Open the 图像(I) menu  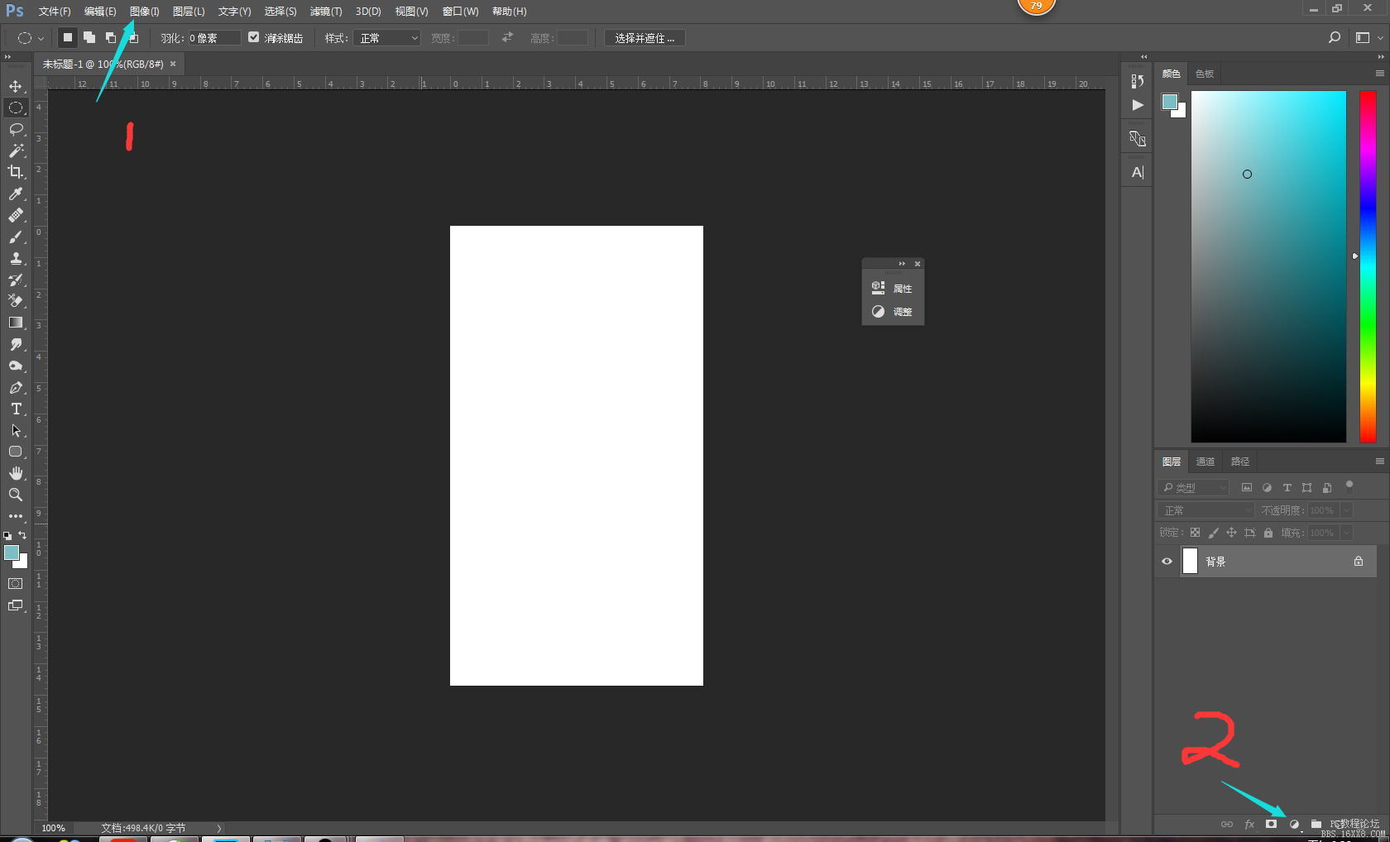pyautogui.click(x=144, y=12)
